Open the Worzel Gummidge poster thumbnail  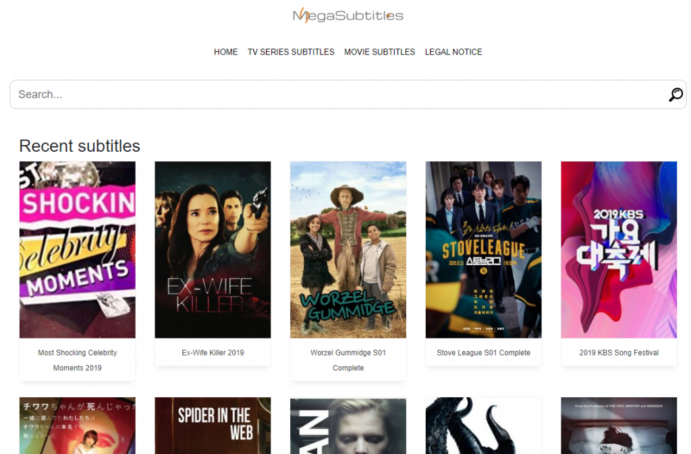(348, 250)
